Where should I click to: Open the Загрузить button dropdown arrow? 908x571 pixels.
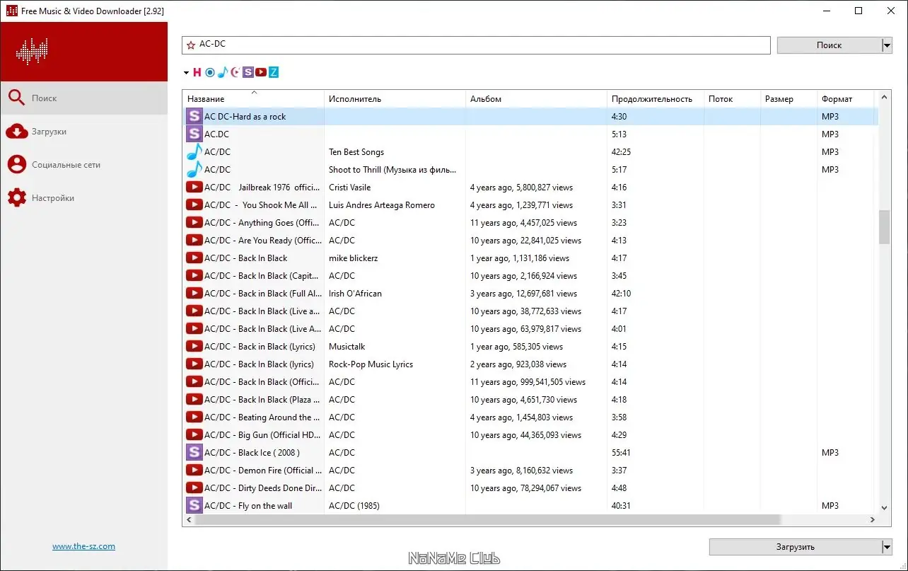[887, 547]
